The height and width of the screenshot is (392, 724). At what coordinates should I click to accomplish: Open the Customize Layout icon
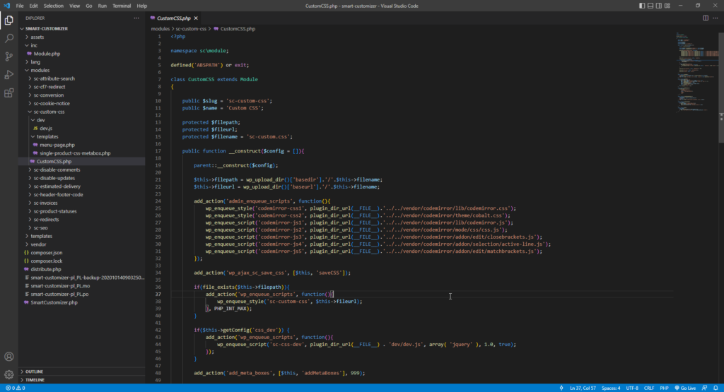667,6
